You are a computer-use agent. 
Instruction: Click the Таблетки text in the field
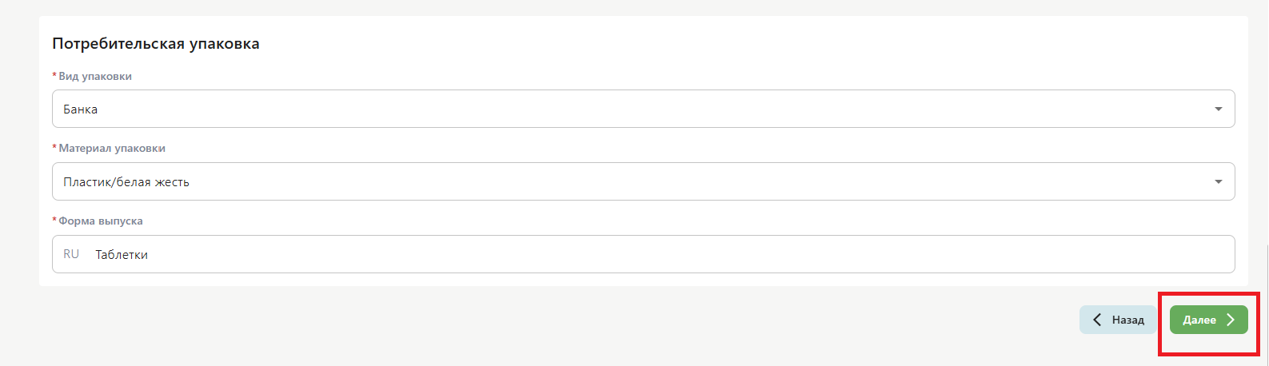(x=122, y=254)
